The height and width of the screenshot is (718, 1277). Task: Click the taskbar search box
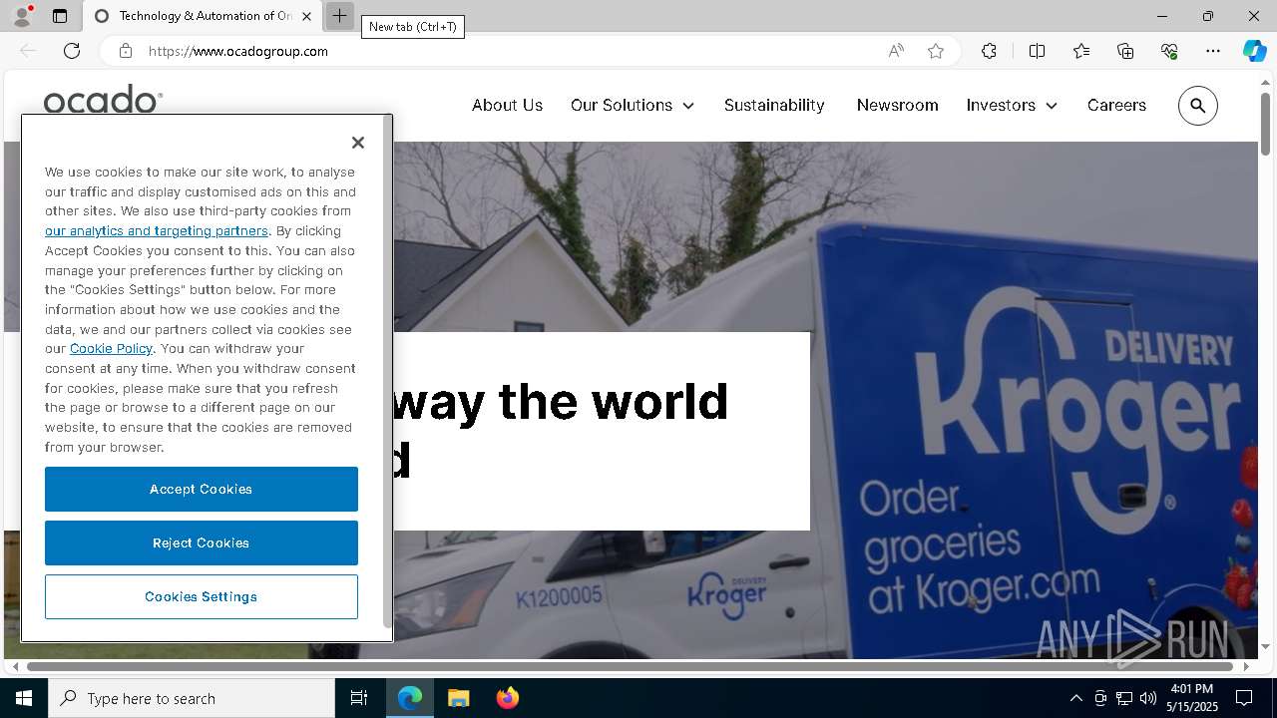192,698
